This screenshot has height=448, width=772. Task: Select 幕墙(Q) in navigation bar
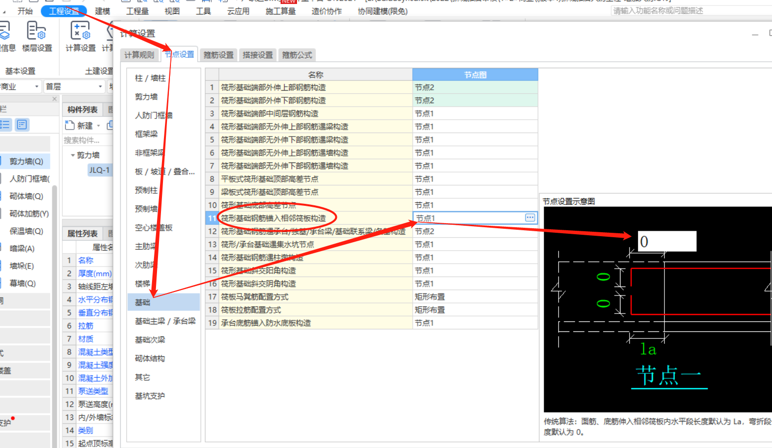click(22, 284)
